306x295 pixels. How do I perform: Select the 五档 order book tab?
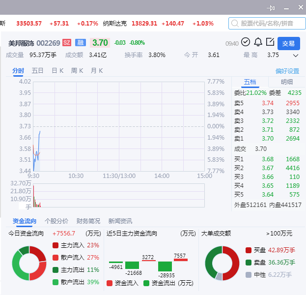point(250,82)
